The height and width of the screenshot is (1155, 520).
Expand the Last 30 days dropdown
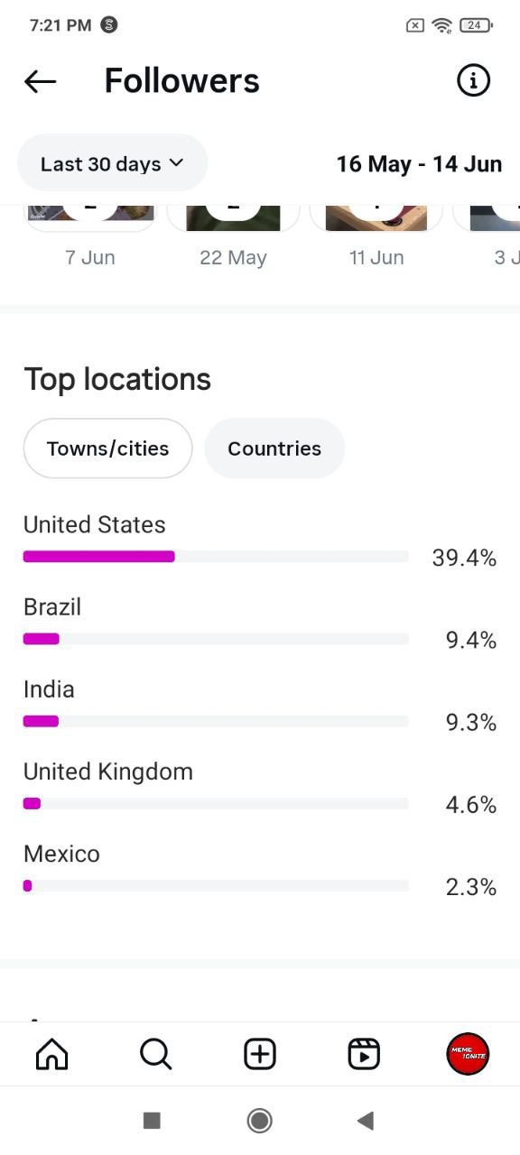[x=113, y=163]
